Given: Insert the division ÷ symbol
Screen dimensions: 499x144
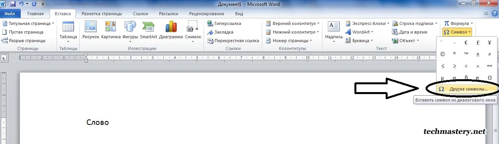Looking at the screenshot, I should tap(466, 66).
